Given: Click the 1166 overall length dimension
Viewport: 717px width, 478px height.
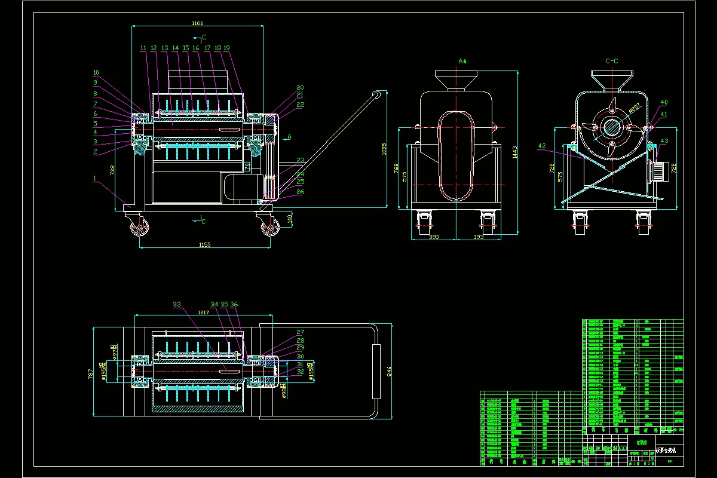Looking at the screenshot, I should (197, 23).
